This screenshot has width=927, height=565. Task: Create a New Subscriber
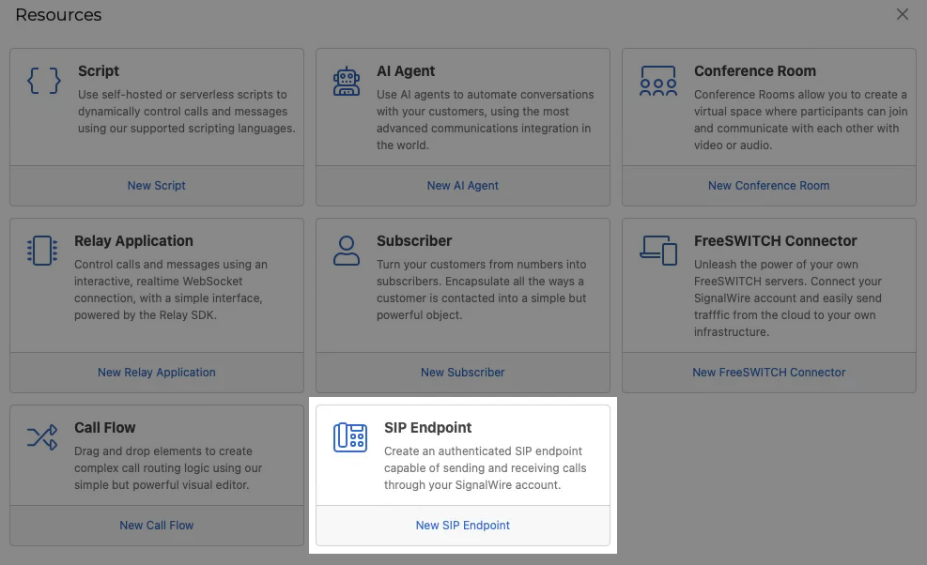[462, 372]
